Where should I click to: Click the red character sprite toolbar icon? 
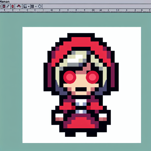click(13, 6)
